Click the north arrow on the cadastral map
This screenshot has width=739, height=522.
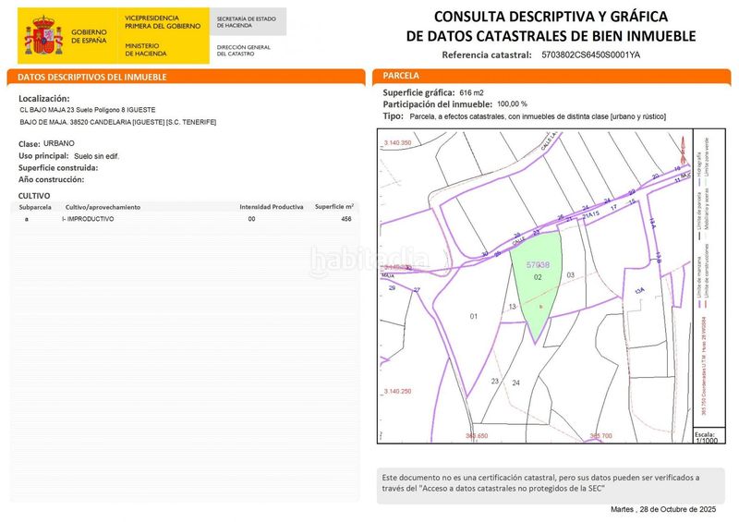pyautogui.click(x=684, y=151)
